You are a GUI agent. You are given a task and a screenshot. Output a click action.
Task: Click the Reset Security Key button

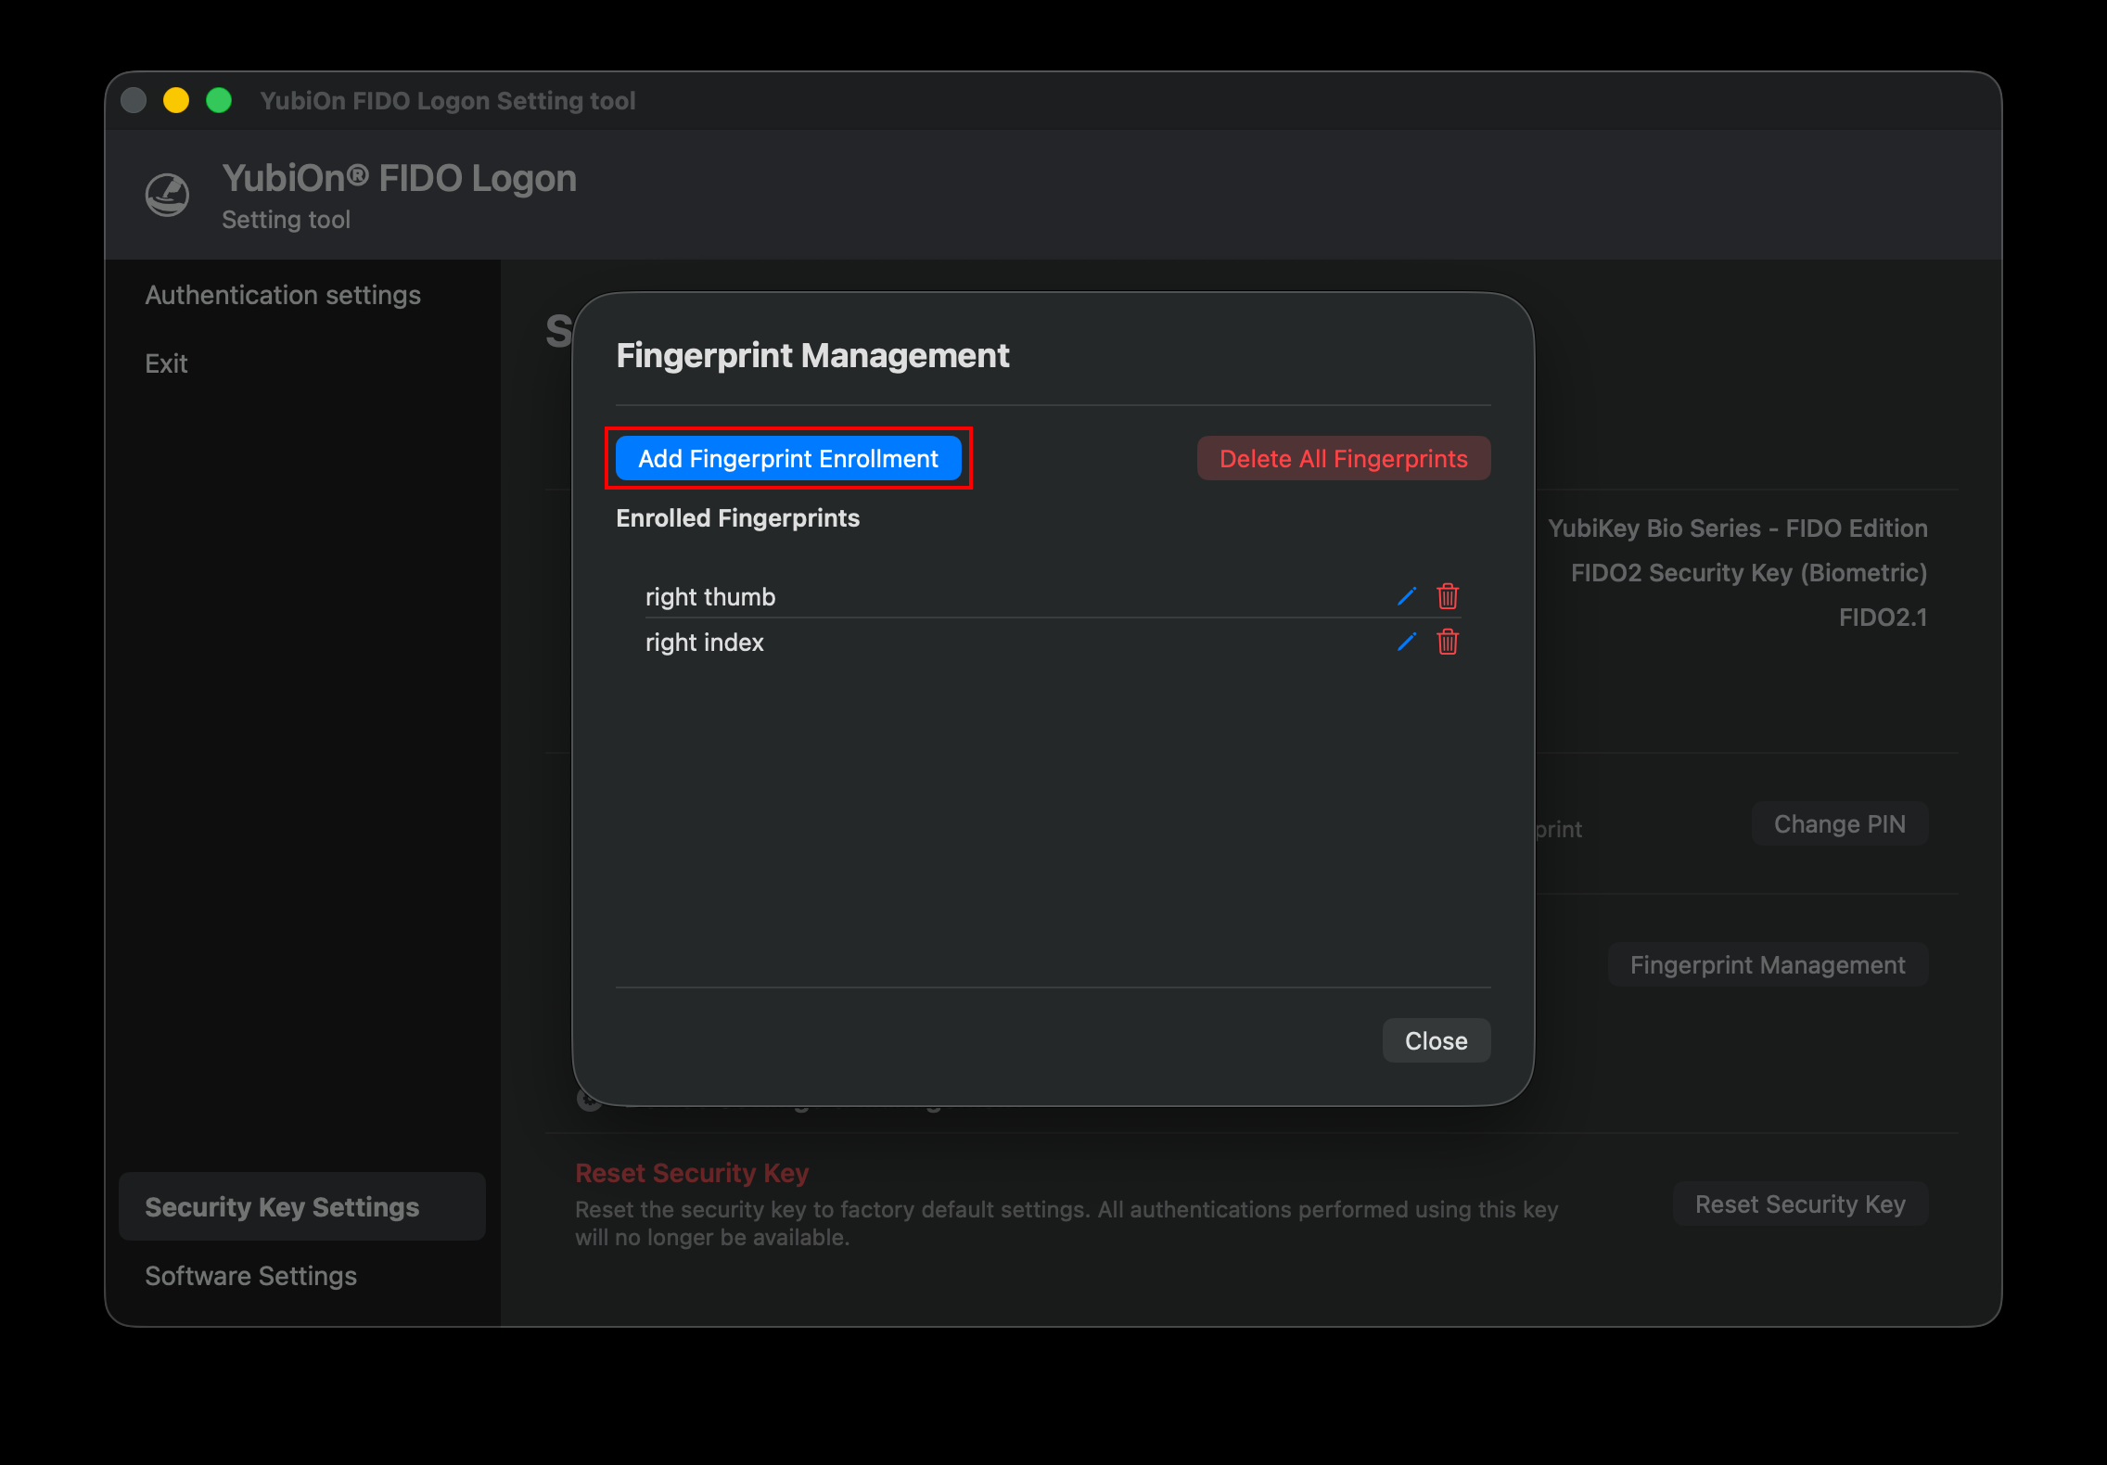pyautogui.click(x=1800, y=1204)
